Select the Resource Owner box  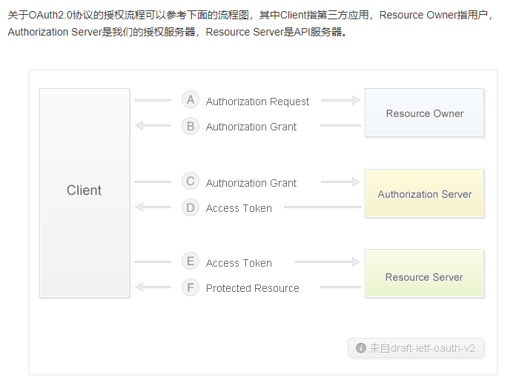pos(424,113)
